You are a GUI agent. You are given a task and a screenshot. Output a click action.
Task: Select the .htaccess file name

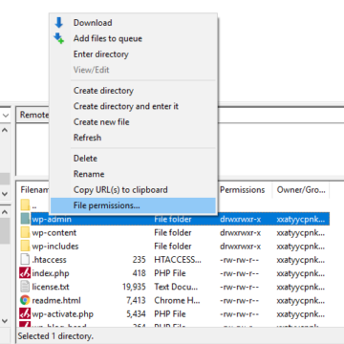(x=49, y=260)
